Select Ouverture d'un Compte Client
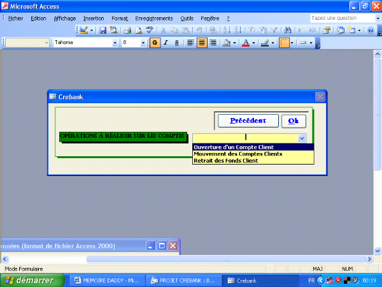 pyautogui.click(x=253, y=147)
